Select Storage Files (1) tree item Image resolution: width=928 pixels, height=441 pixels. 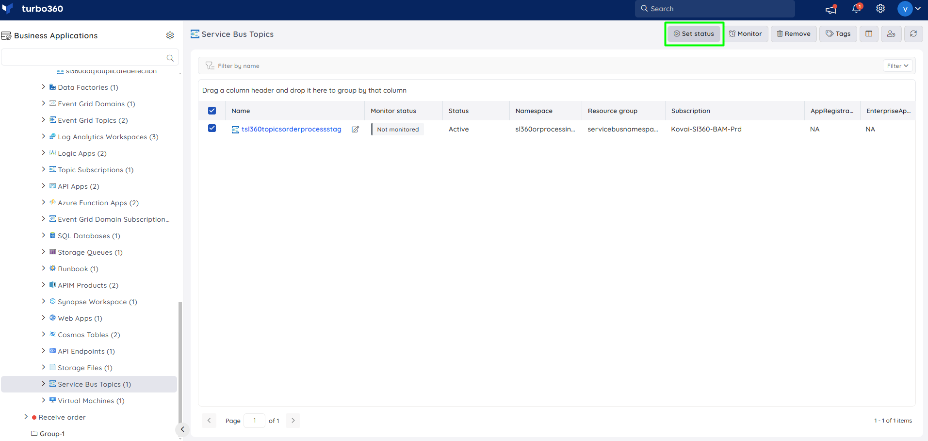[x=85, y=368]
